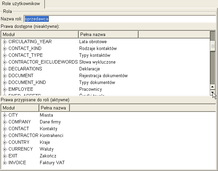218x171 pixels.
Task: Expand the CONTRACTOR_EXCLUDEWORDS tree node
Action: (x=4, y=62)
